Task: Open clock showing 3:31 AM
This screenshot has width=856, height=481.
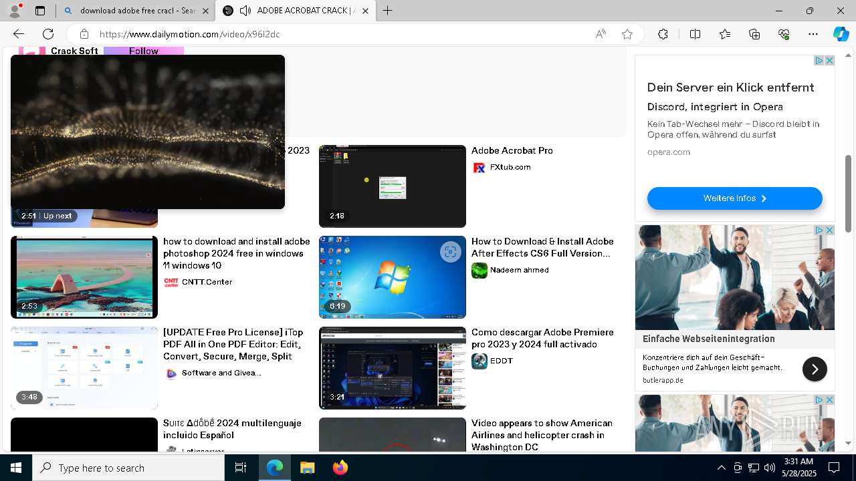Action: [x=798, y=468]
